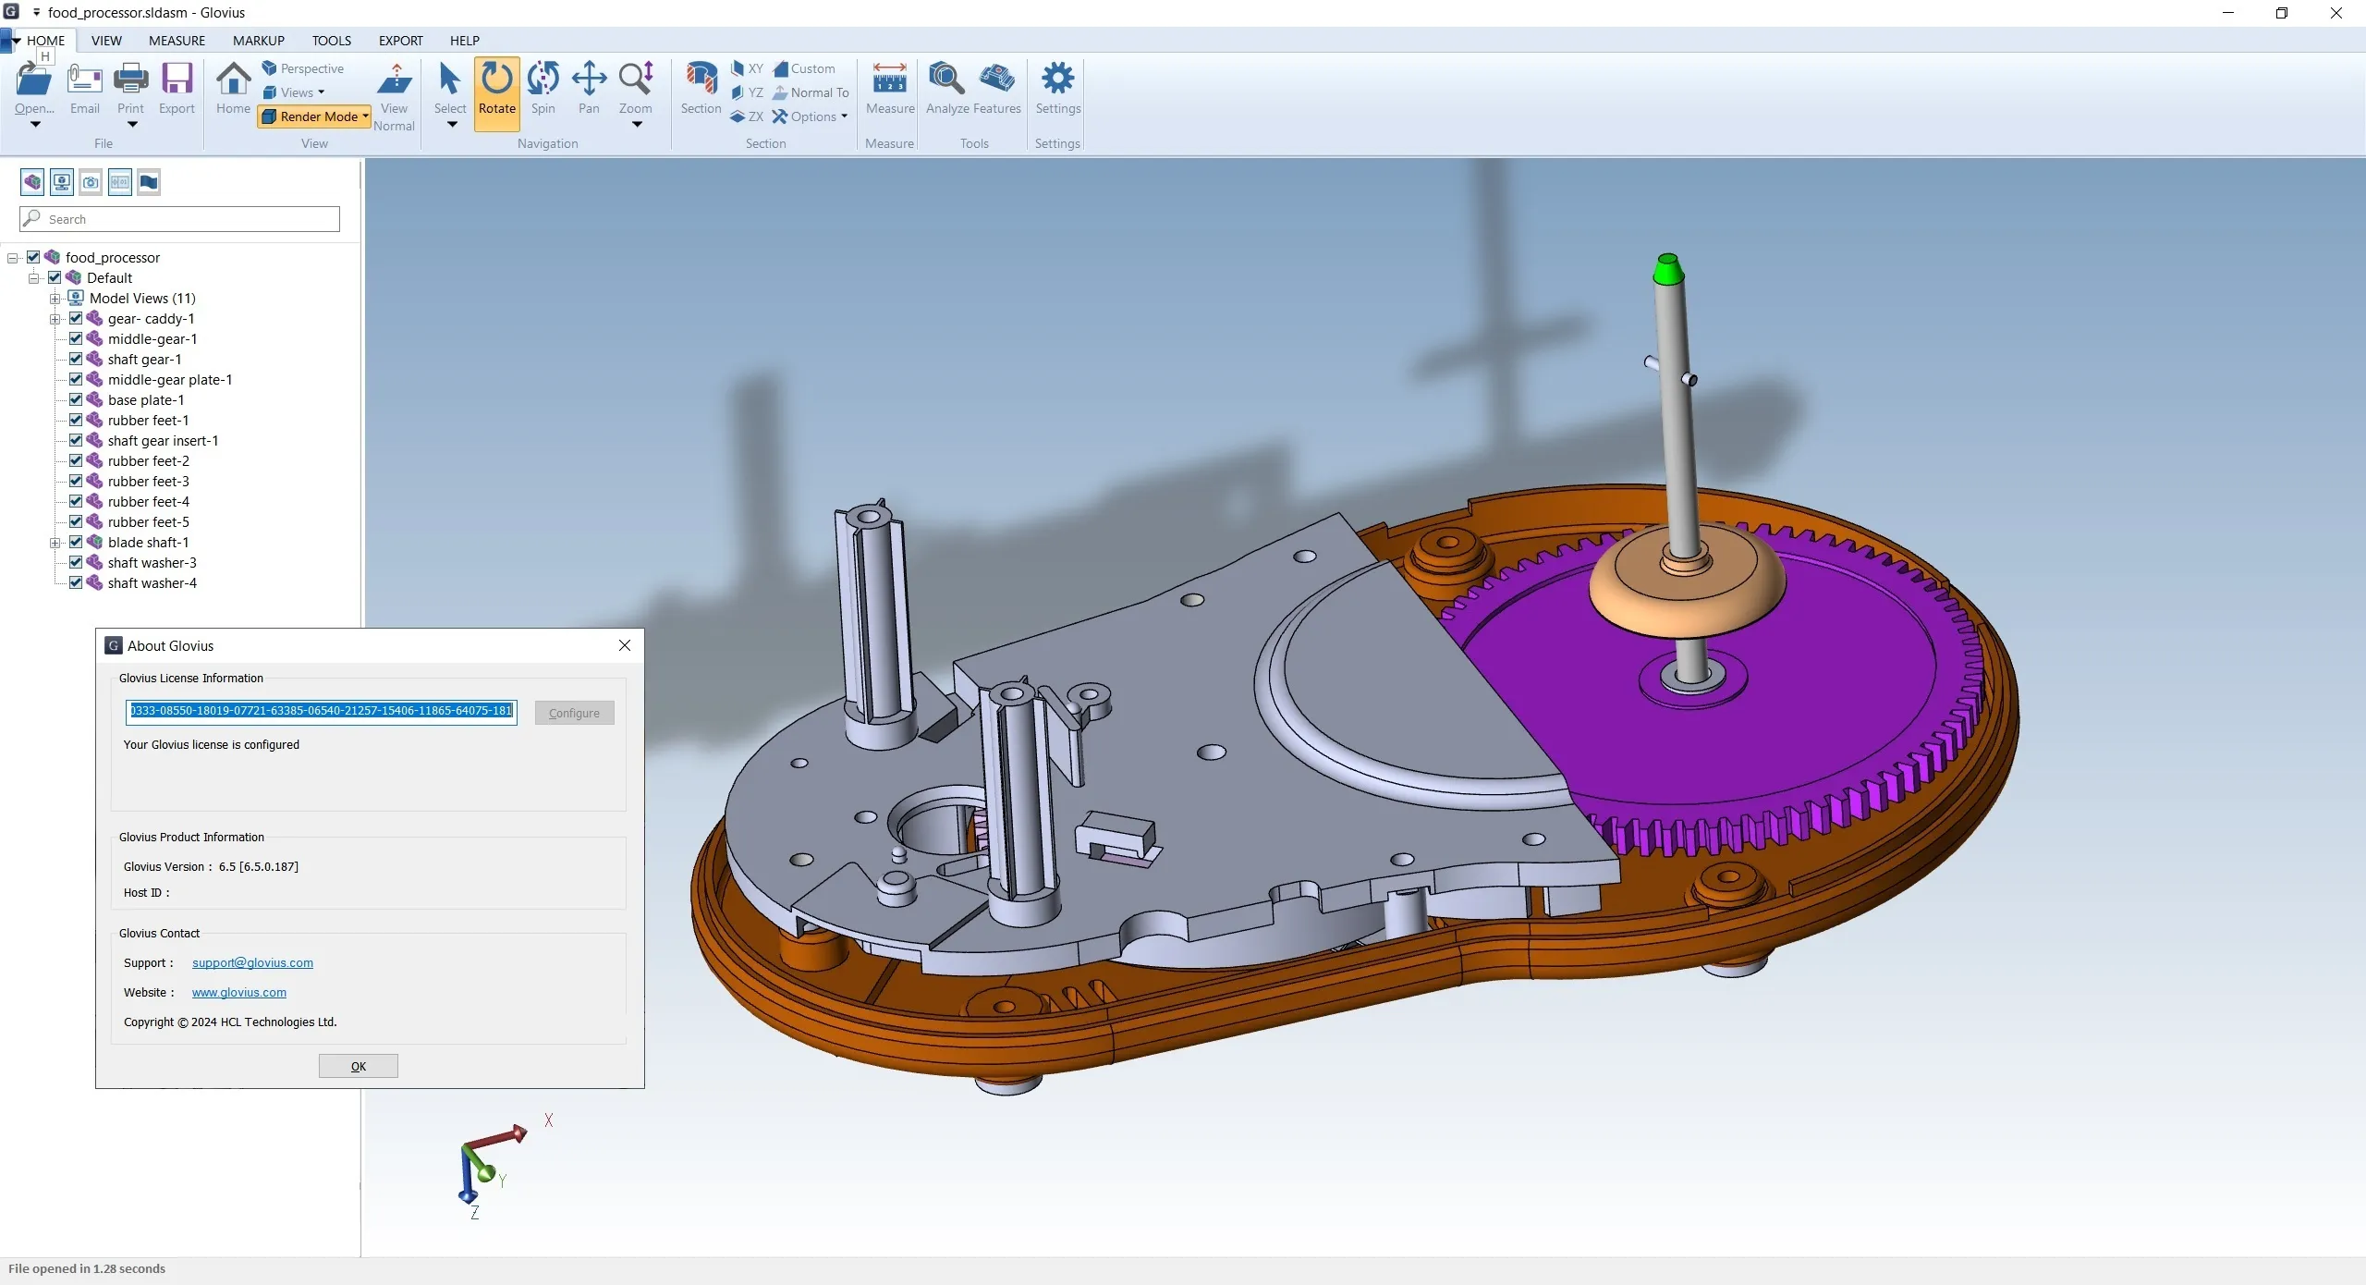Open the section Options dropdown
Viewport: 2366px width, 1285px height.
(x=811, y=116)
